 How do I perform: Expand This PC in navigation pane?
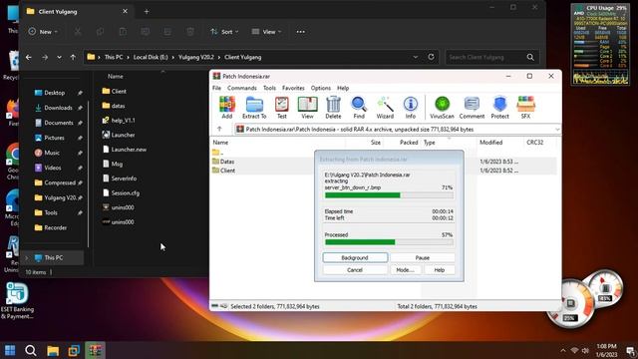pos(27,257)
